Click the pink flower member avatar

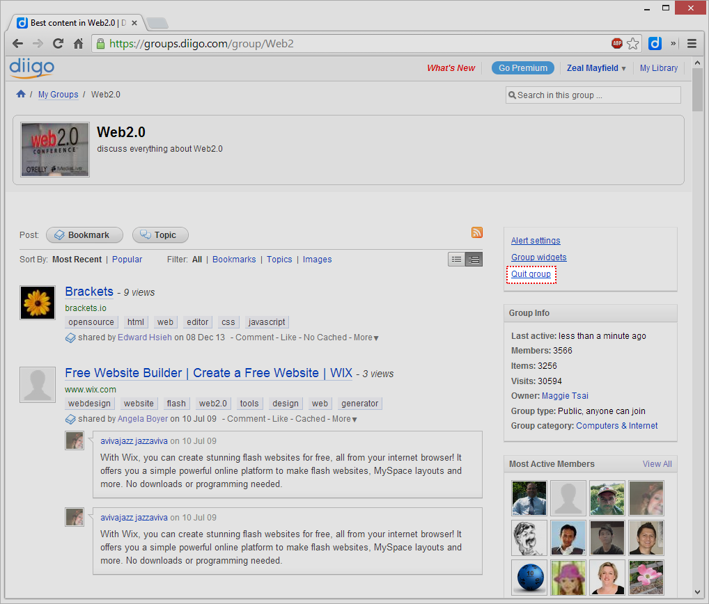click(646, 578)
